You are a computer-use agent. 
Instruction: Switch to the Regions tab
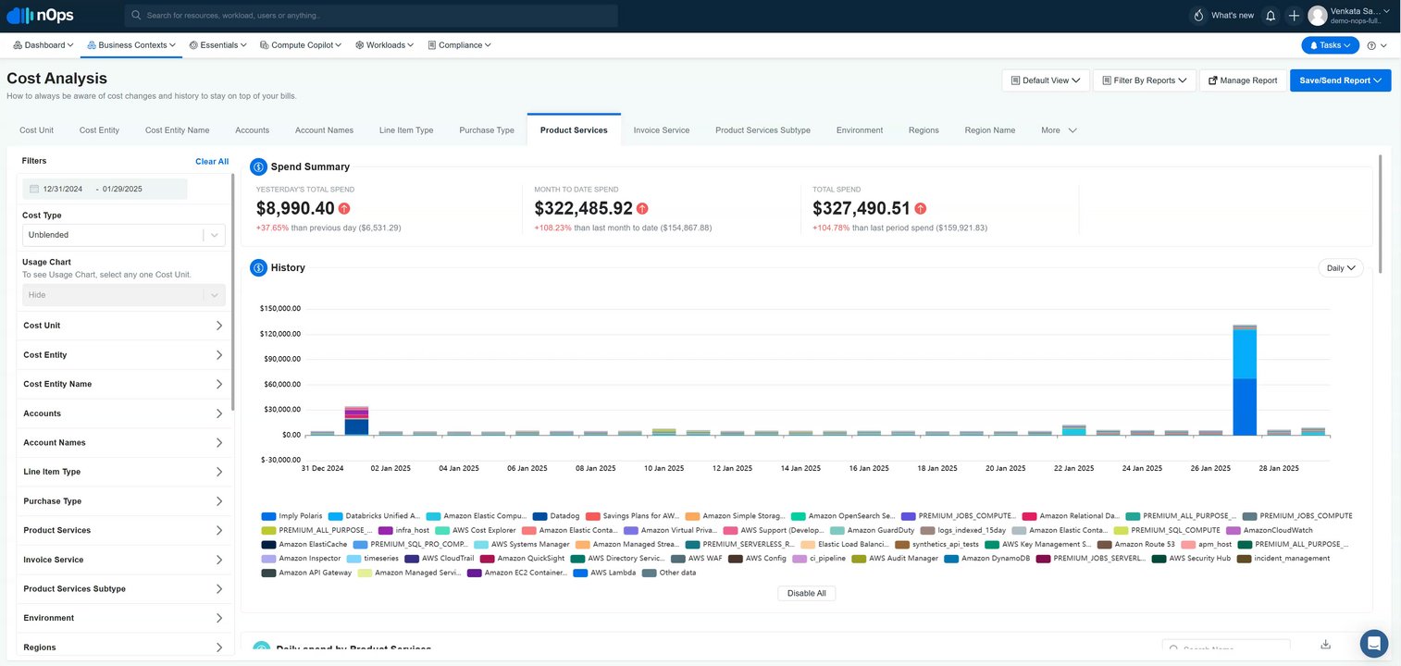[924, 130]
